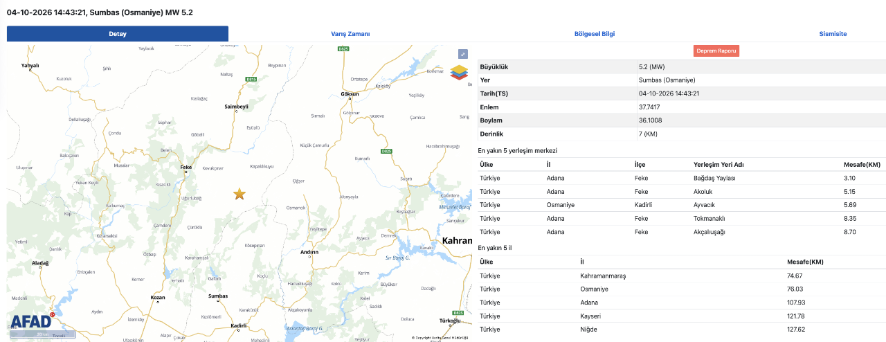886x342 pixels.
Task: Click the Boylam value 36.1008
Action: click(x=650, y=120)
